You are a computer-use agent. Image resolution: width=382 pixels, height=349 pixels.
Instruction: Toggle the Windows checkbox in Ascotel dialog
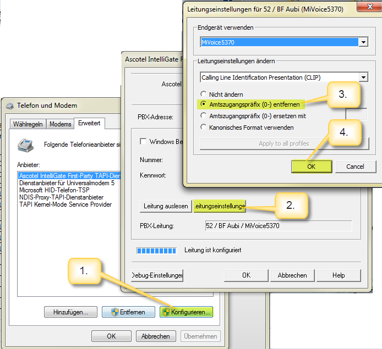(x=143, y=141)
